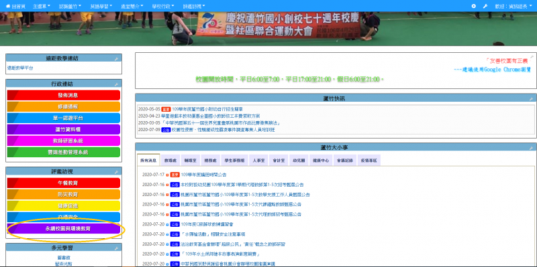Click the blue 公告 badge on the 2020-07-09 item
The image size is (537, 267).
click(166, 130)
